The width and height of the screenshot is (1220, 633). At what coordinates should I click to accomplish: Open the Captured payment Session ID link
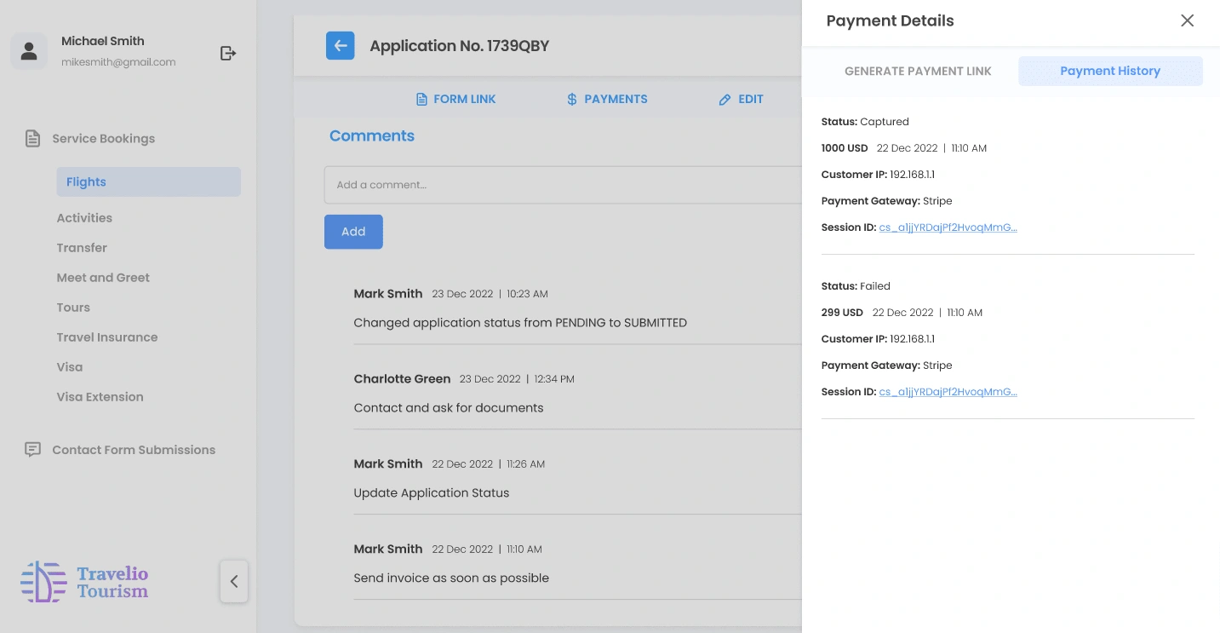point(948,227)
